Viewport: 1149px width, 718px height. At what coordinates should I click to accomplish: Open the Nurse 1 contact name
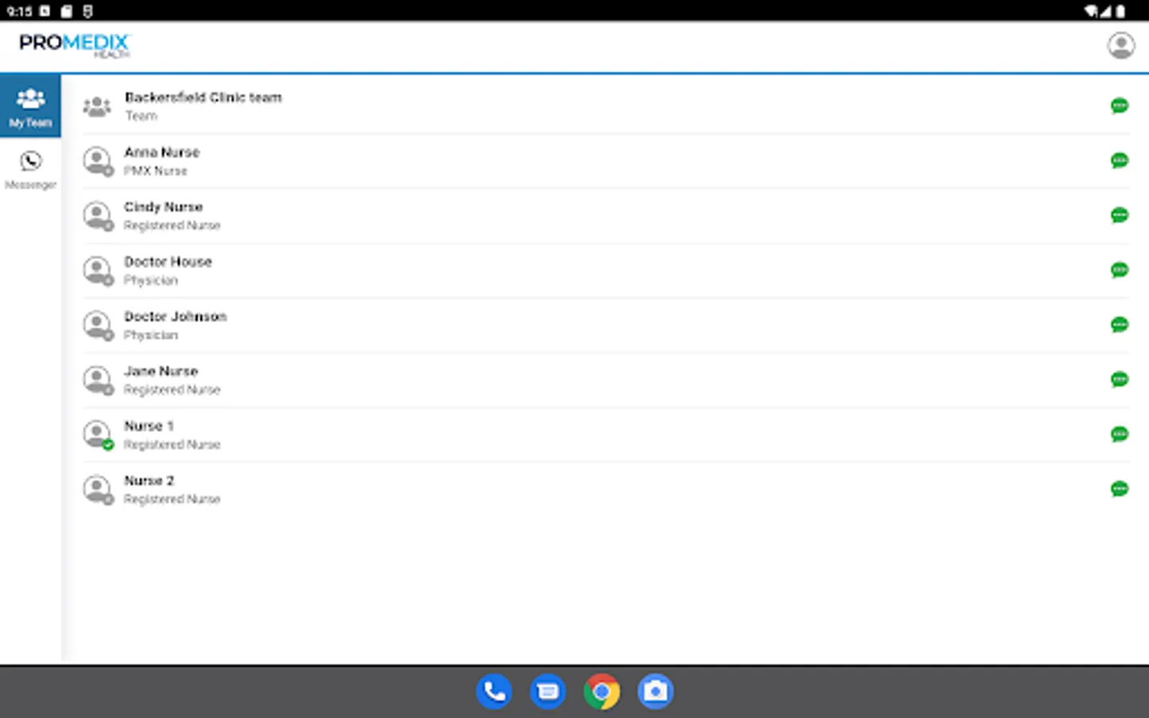coord(149,426)
